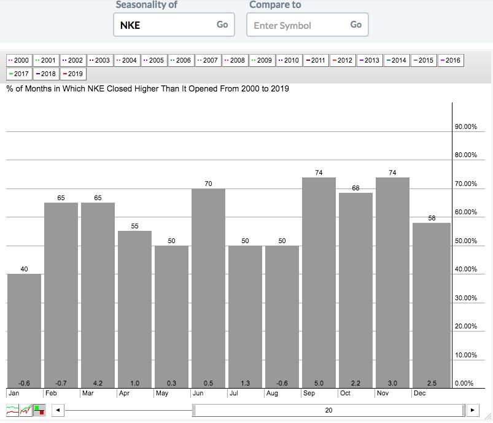Toggle the 2000 year series
This screenshot has height=423, width=493.
(x=19, y=60)
